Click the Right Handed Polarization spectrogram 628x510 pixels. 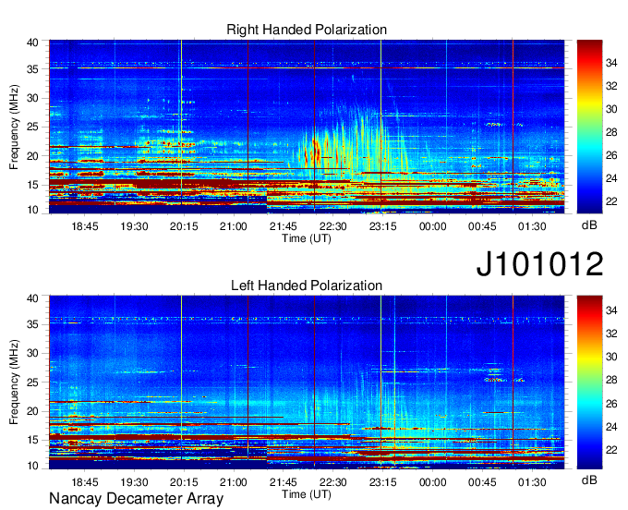click(x=307, y=127)
